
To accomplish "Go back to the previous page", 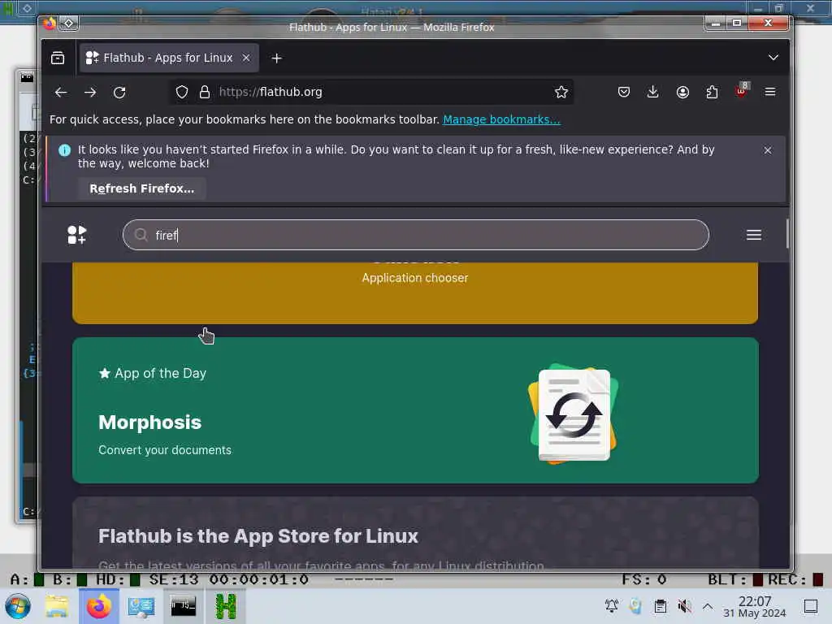I will [x=61, y=93].
